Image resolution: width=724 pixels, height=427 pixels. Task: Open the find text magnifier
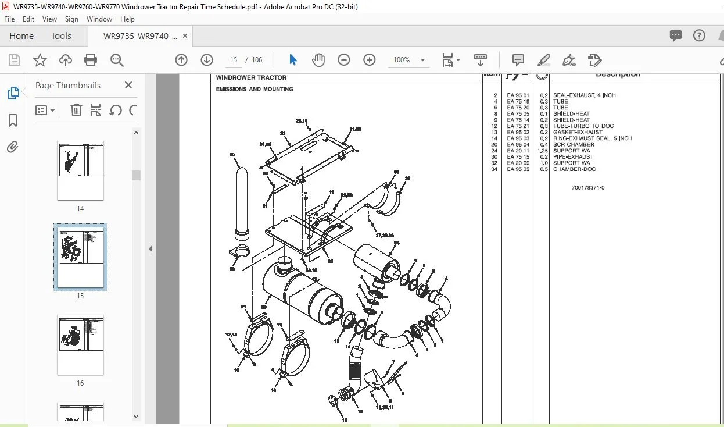(117, 60)
